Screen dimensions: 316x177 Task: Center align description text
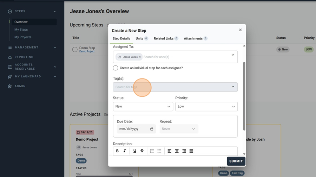click(x=177, y=151)
